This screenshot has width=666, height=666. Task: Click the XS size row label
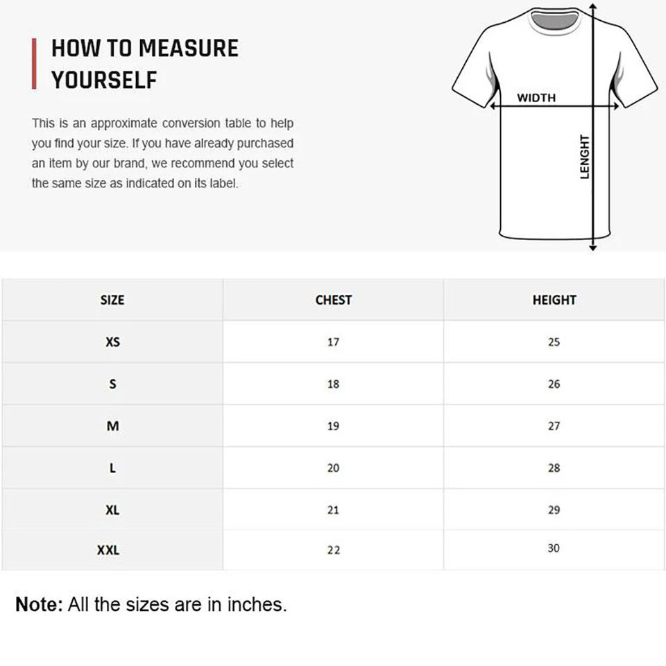112,342
